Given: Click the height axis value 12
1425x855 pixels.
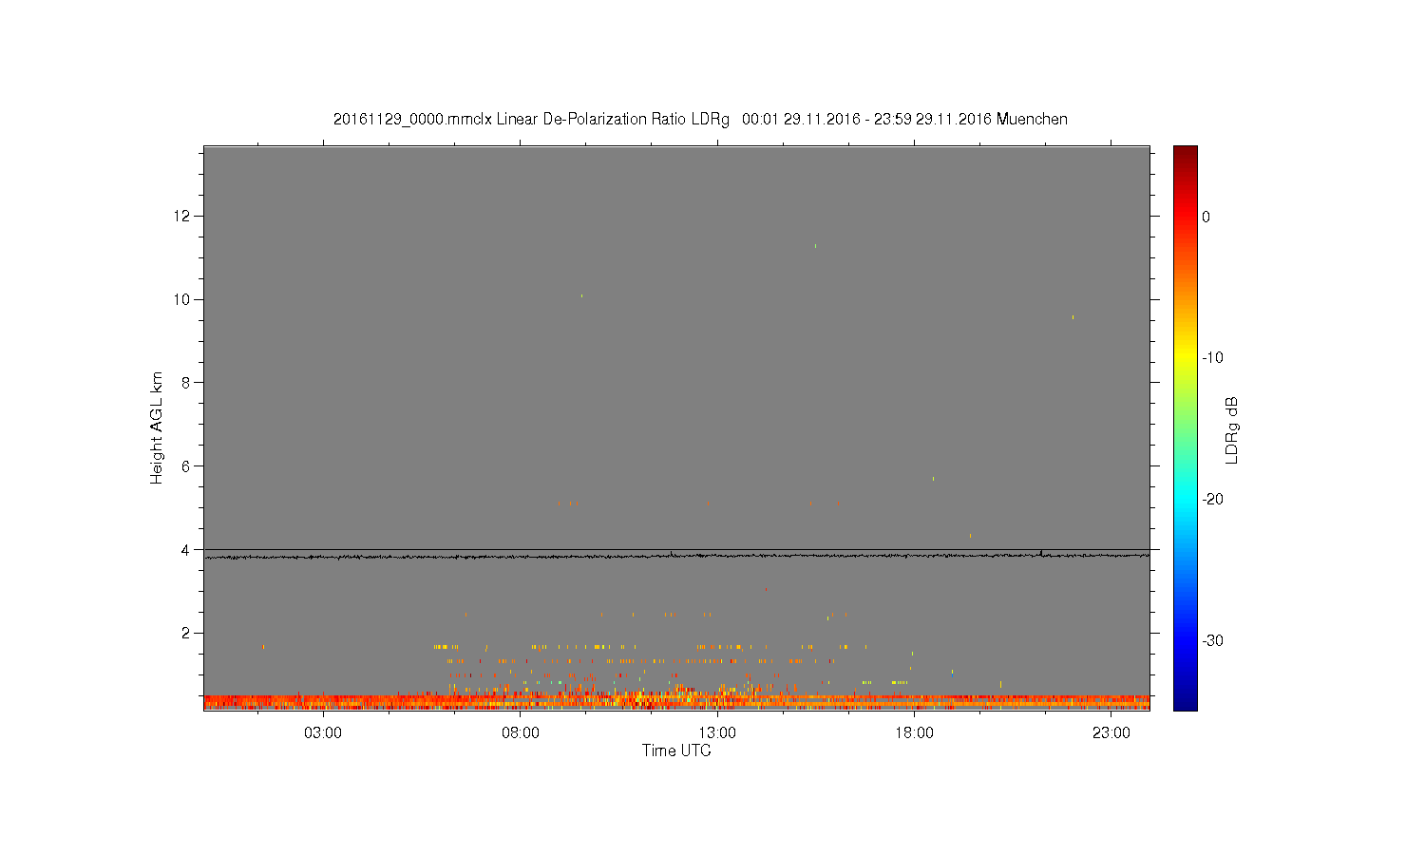Looking at the screenshot, I should coord(182,216).
